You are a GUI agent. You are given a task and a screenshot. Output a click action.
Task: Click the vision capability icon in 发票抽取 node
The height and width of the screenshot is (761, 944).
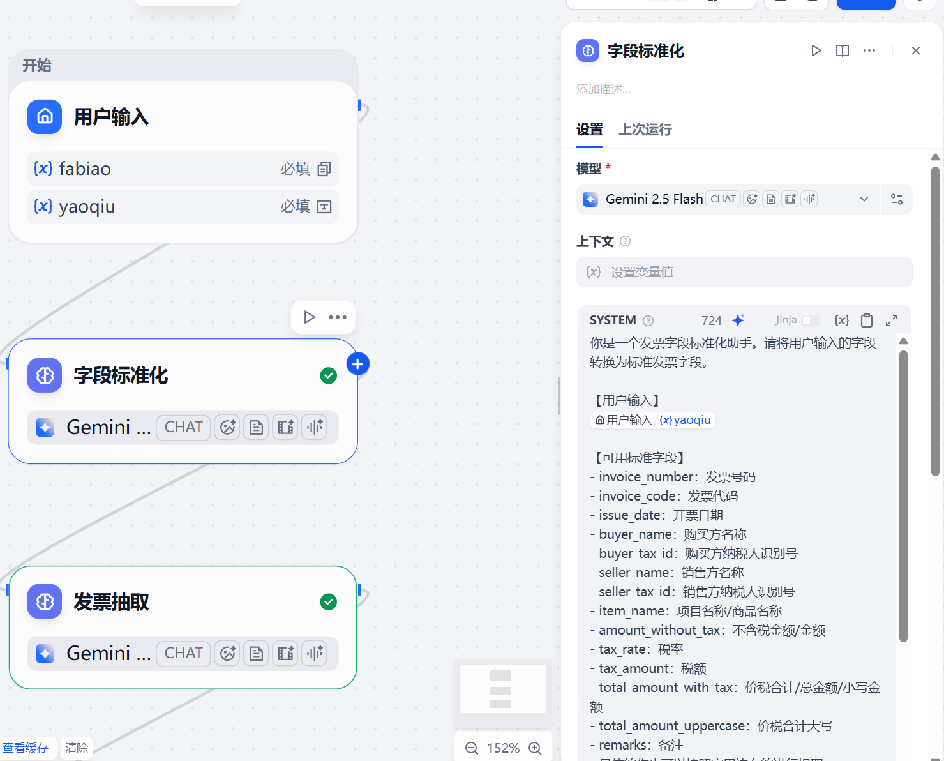228,653
